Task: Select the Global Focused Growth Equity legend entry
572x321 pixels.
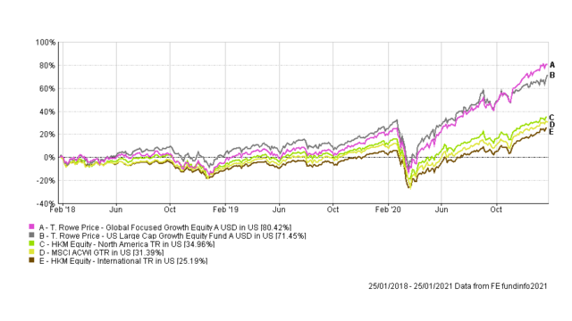Action: (165, 227)
